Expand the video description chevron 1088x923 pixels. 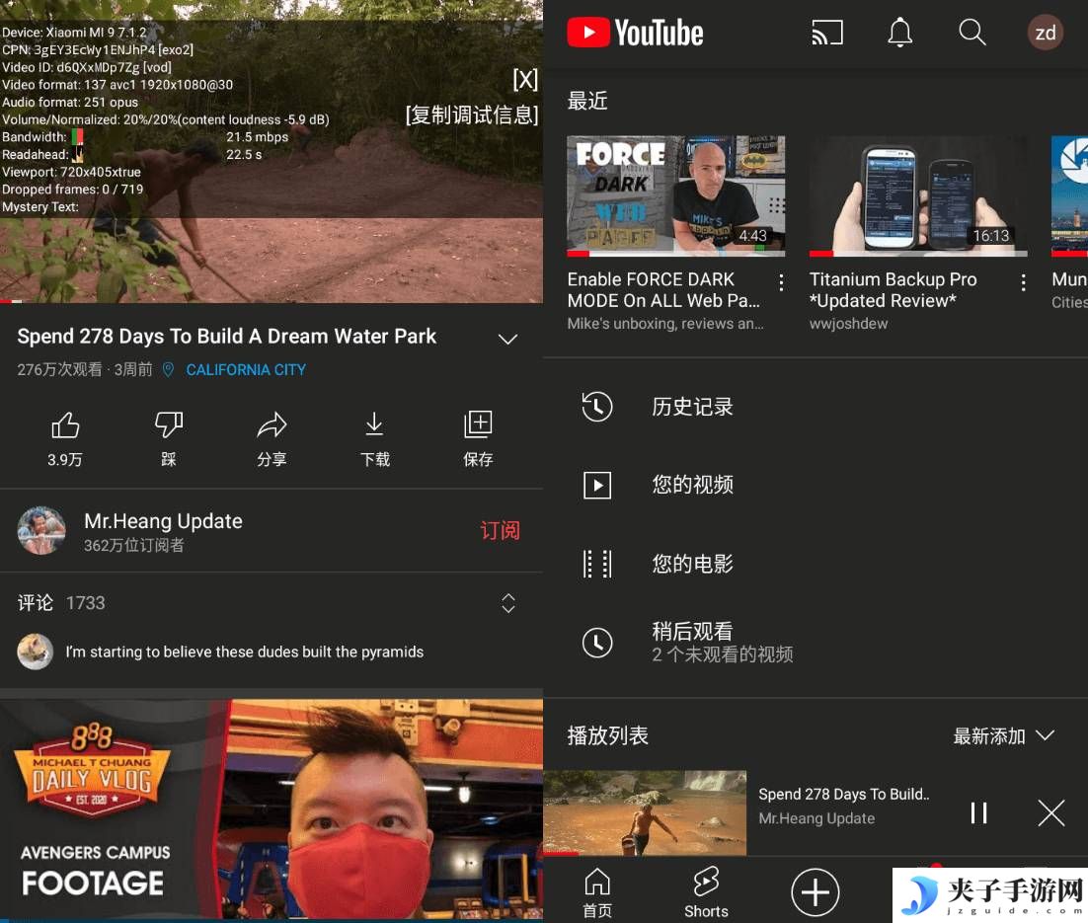tap(507, 339)
